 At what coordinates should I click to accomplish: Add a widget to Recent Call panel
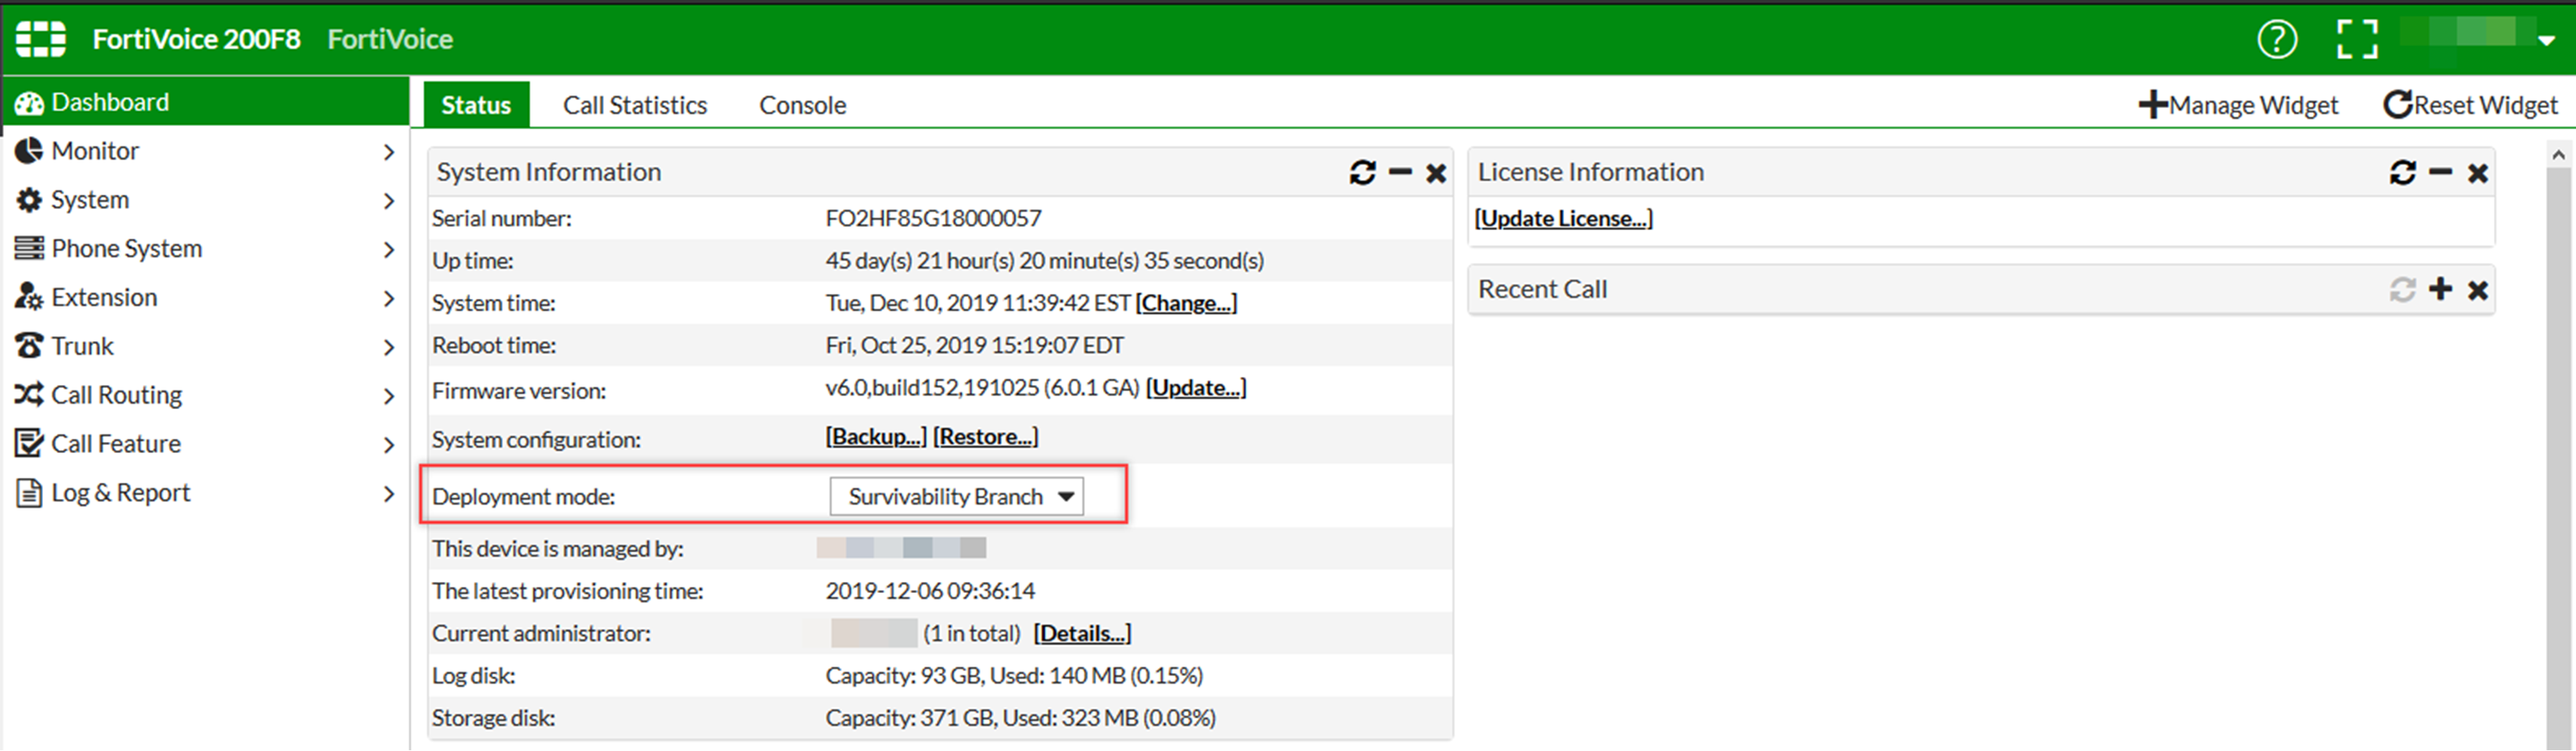[x=2441, y=289]
